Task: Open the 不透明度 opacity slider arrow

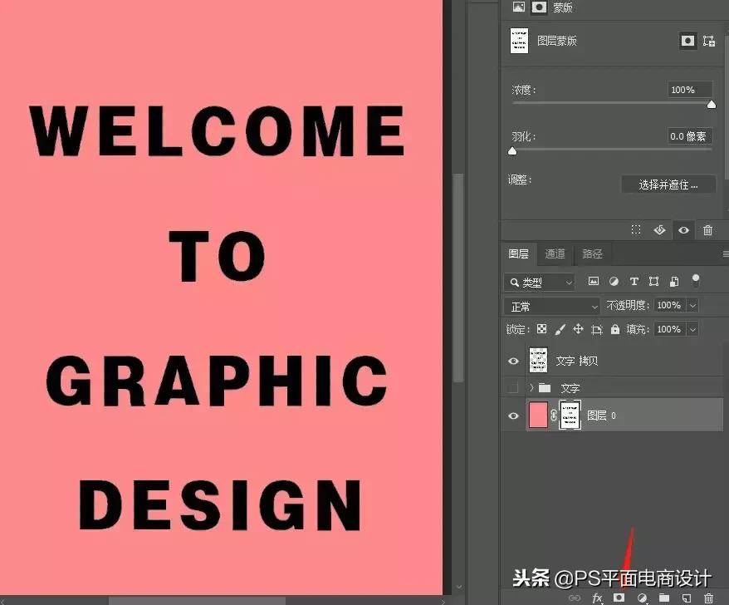Action: tap(692, 305)
